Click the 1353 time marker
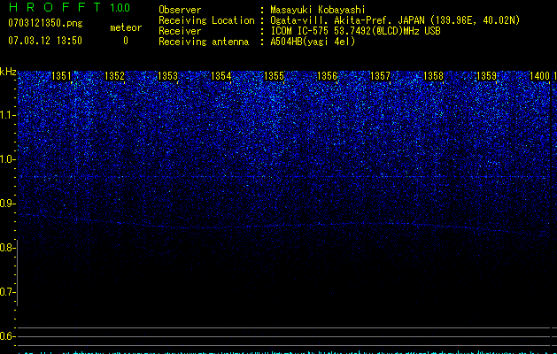This screenshot has width=557, height=354. tap(167, 76)
